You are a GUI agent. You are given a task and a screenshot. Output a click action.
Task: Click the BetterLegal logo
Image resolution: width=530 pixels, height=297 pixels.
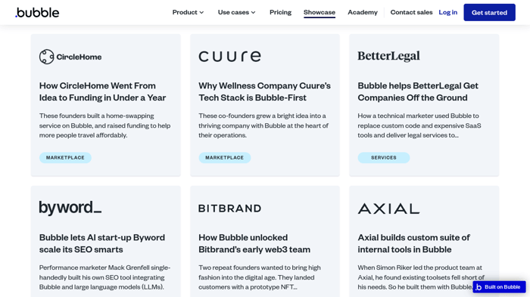388,56
